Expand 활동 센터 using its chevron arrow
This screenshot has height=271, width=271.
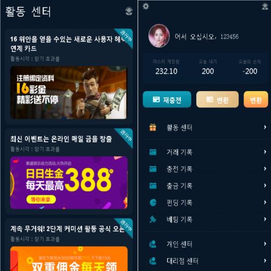(265, 127)
